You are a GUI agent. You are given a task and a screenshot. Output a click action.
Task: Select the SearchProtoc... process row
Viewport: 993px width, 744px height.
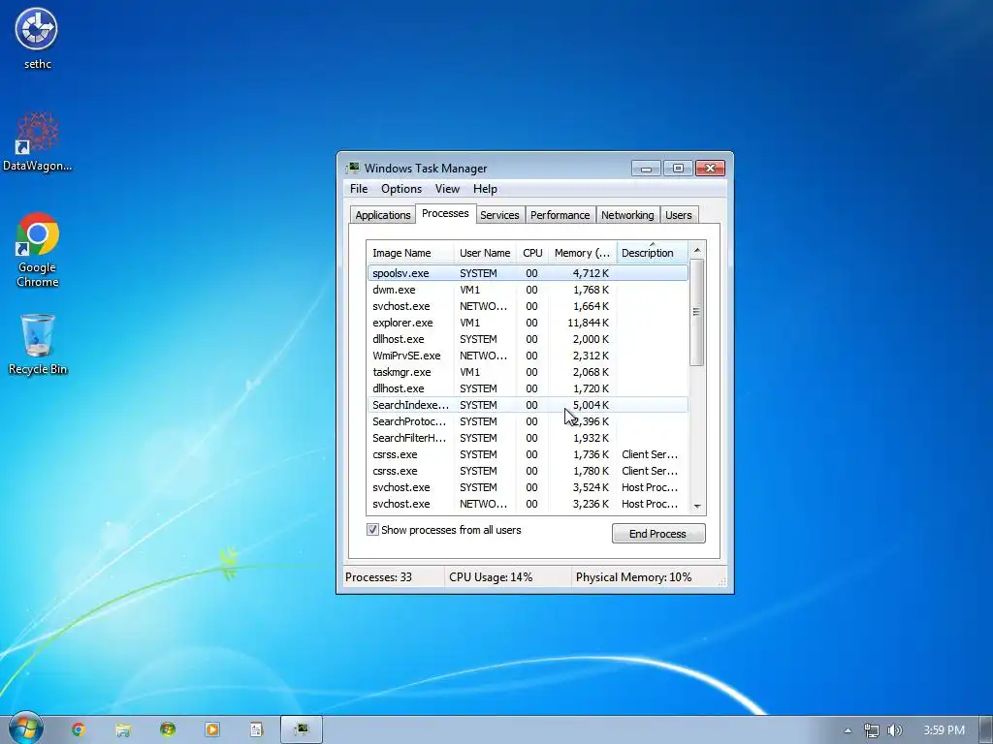pyautogui.click(x=528, y=421)
